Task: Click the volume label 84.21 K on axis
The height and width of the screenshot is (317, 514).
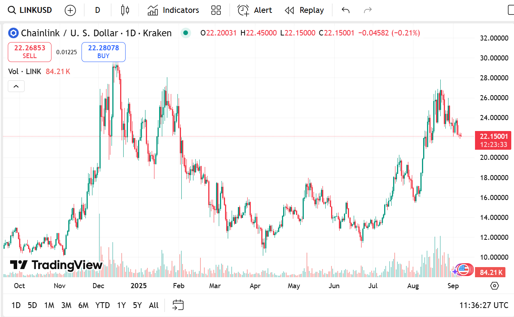Action: (491, 273)
